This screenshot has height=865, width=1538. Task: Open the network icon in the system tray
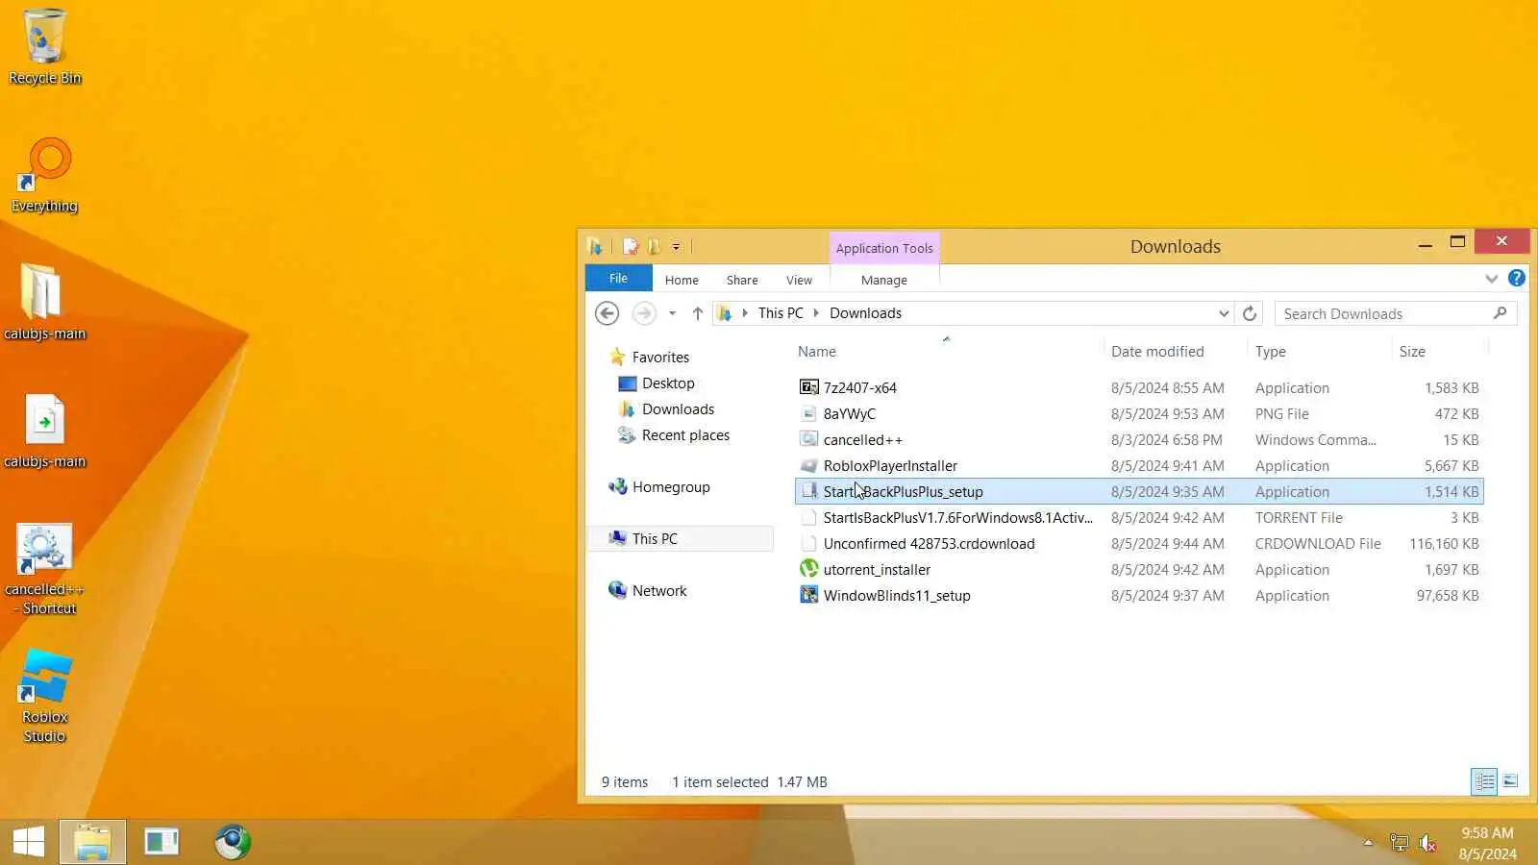pos(1399,843)
